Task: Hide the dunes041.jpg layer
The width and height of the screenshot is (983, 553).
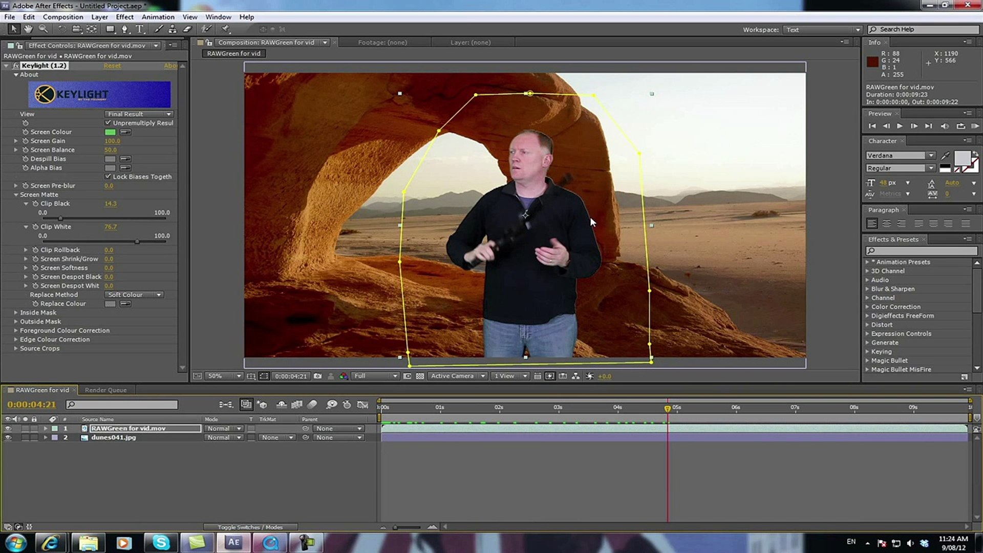Action: click(8, 438)
